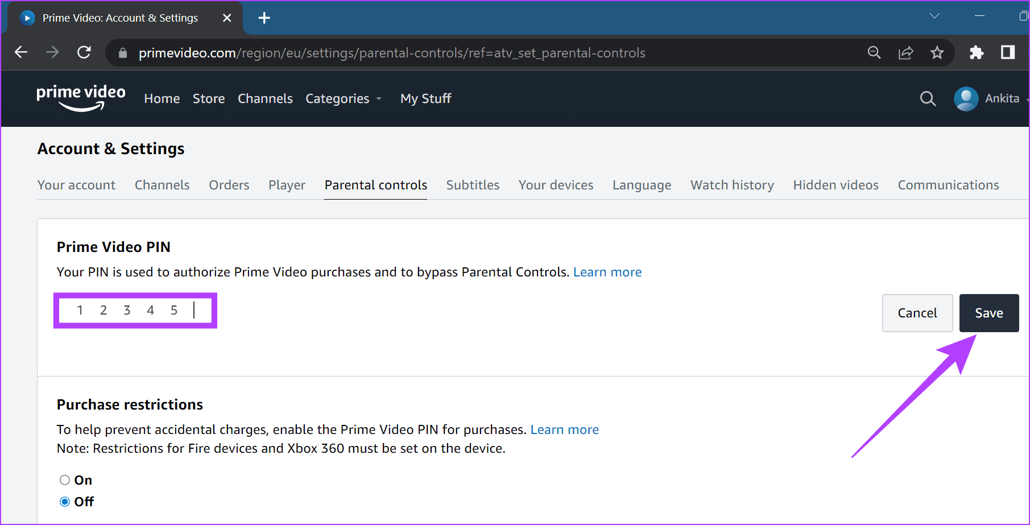This screenshot has width=1030, height=525.
Task: Reload the page with refresh icon
Action: click(84, 52)
